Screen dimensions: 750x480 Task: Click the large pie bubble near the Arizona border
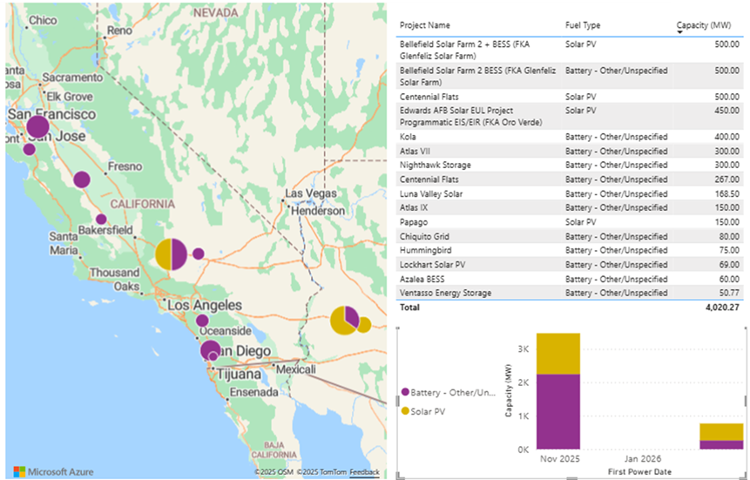(x=344, y=320)
